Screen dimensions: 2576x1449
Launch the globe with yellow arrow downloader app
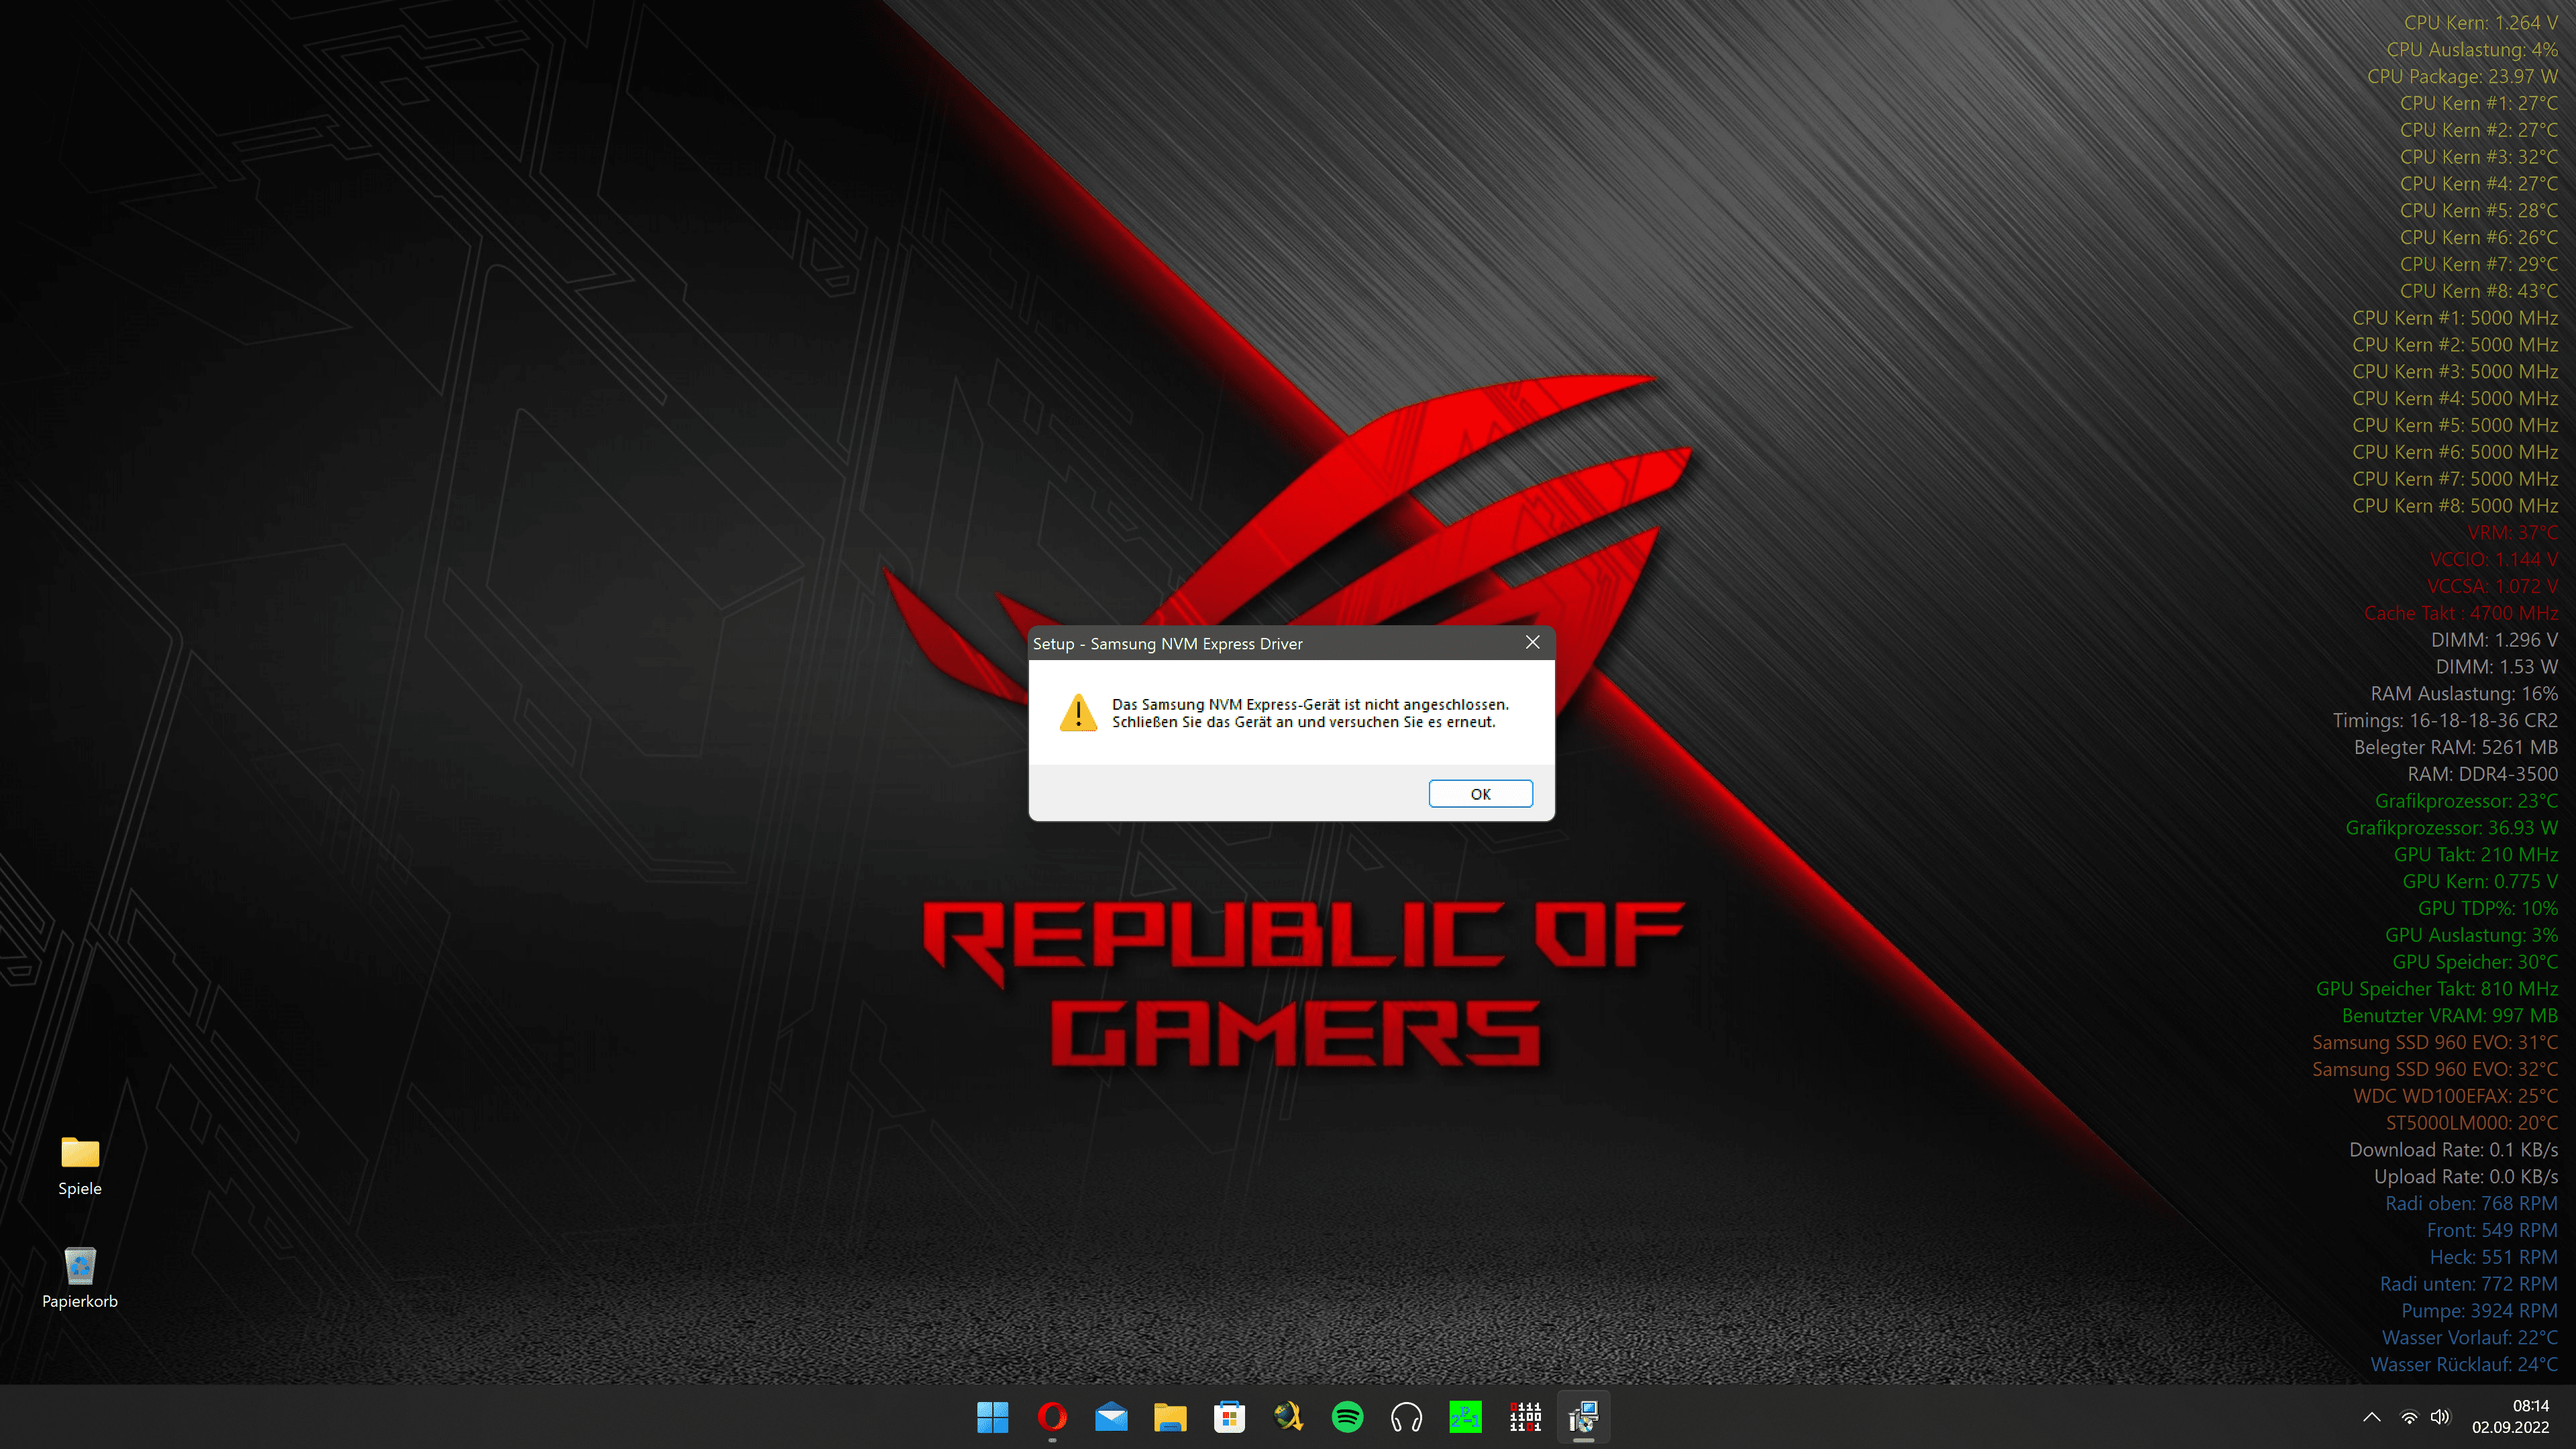(x=1288, y=1416)
